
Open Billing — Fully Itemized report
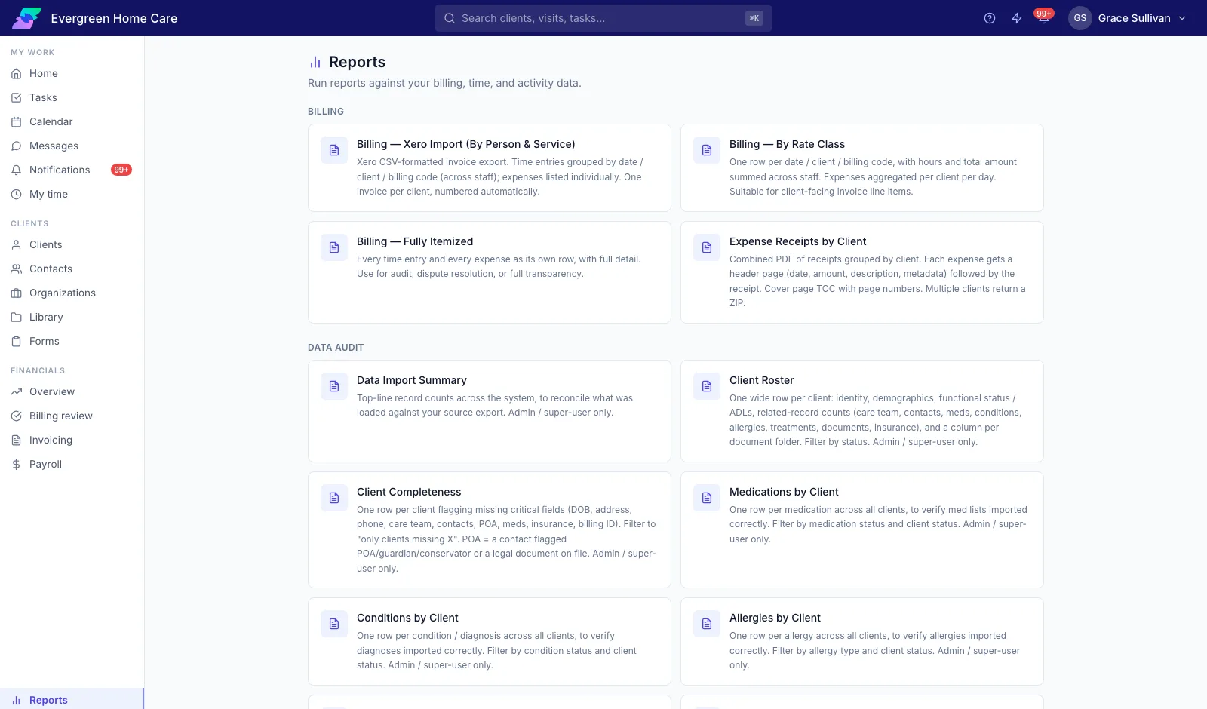pos(490,272)
